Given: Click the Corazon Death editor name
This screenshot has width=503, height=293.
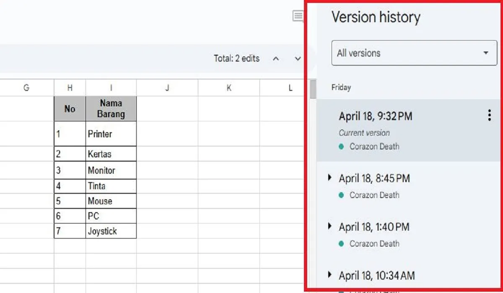Looking at the screenshot, I should point(374,146).
